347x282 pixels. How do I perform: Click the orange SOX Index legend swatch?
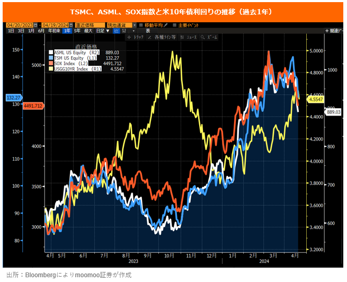51,64
